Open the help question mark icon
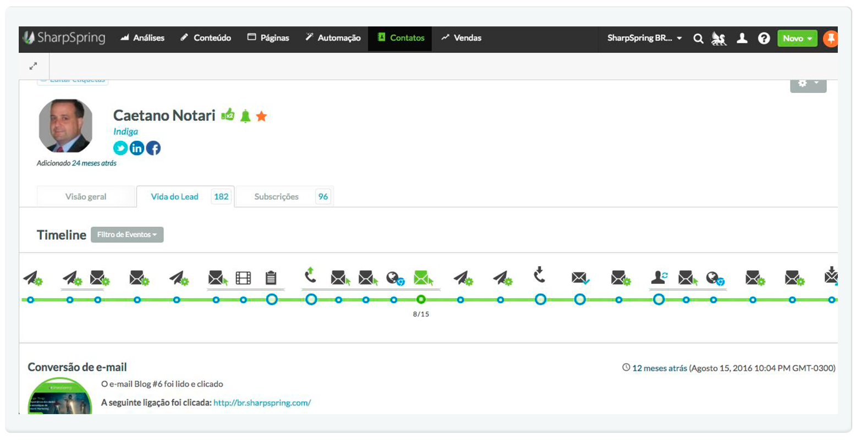This screenshot has width=856, height=440. 764,38
